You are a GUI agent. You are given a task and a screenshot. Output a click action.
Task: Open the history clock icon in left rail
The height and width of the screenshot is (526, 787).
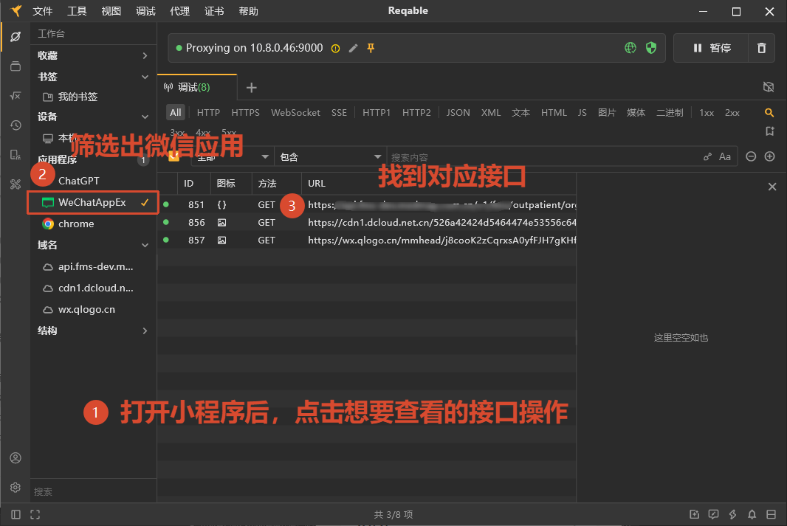click(16, 125)
